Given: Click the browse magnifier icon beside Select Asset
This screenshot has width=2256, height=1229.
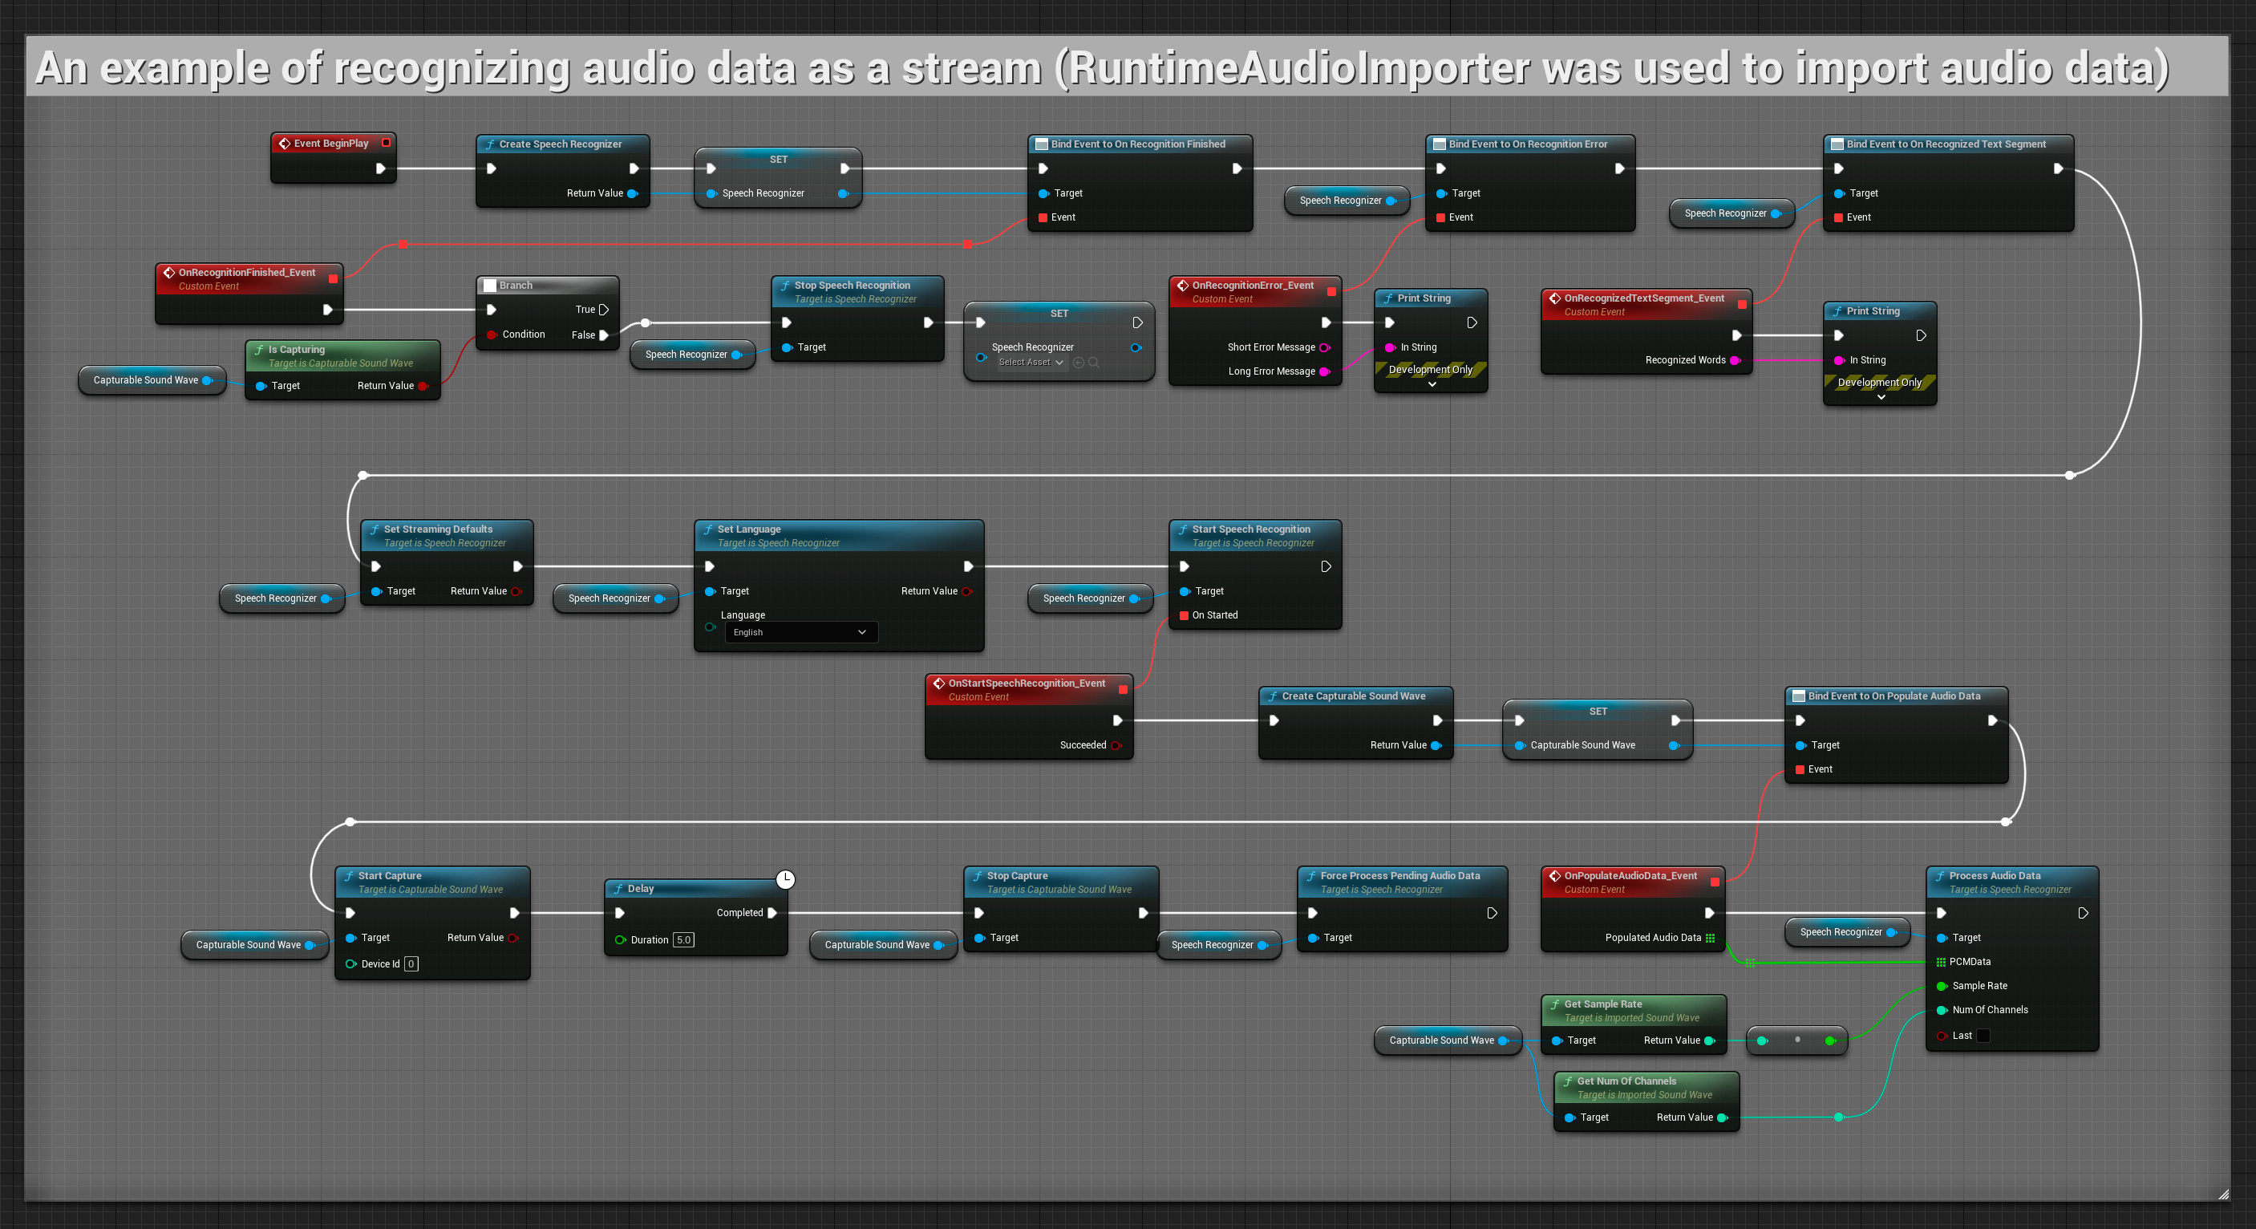Looking at the screenshot, I should pos(1093,363).
